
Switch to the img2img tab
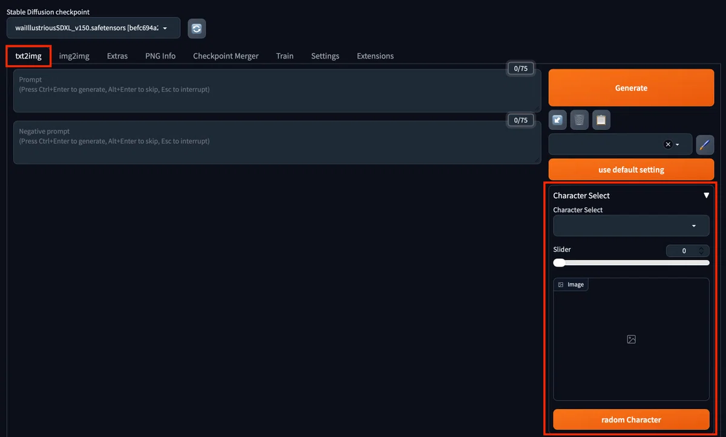74,56
